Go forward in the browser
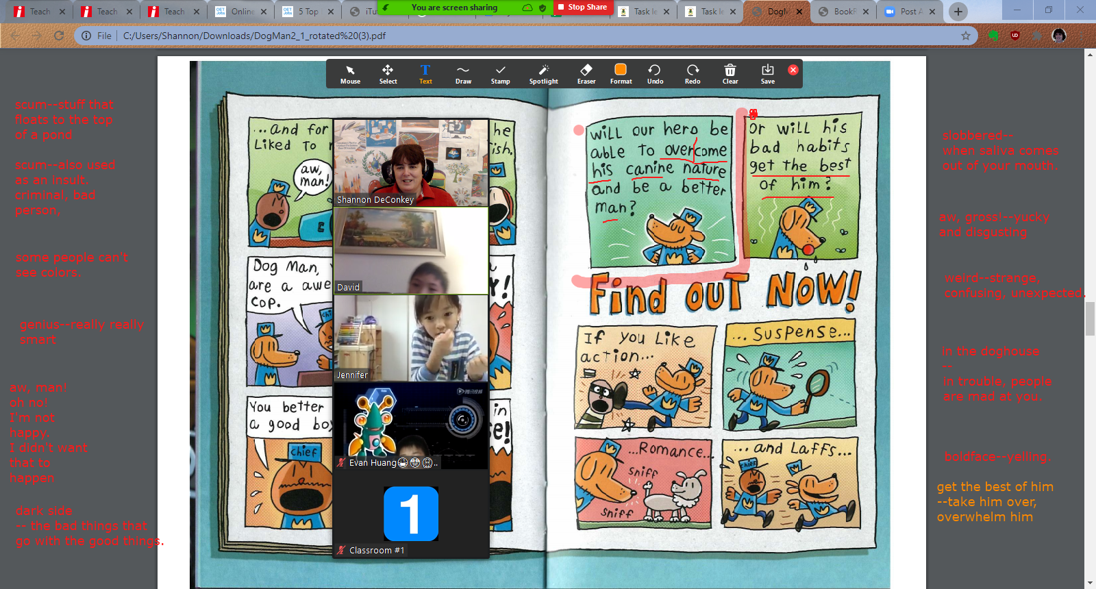1096x589 pixels. pyautogui.click(x=37, y=36)
